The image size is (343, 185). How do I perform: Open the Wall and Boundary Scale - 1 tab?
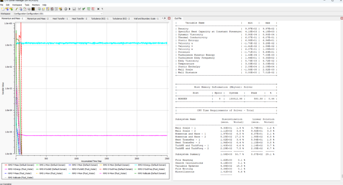click(x=146, y=18)
